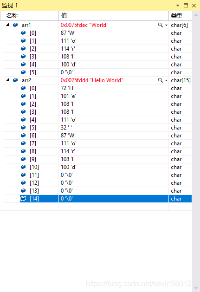Select the value 72 'H' in arr2

(x=68, y=88)
